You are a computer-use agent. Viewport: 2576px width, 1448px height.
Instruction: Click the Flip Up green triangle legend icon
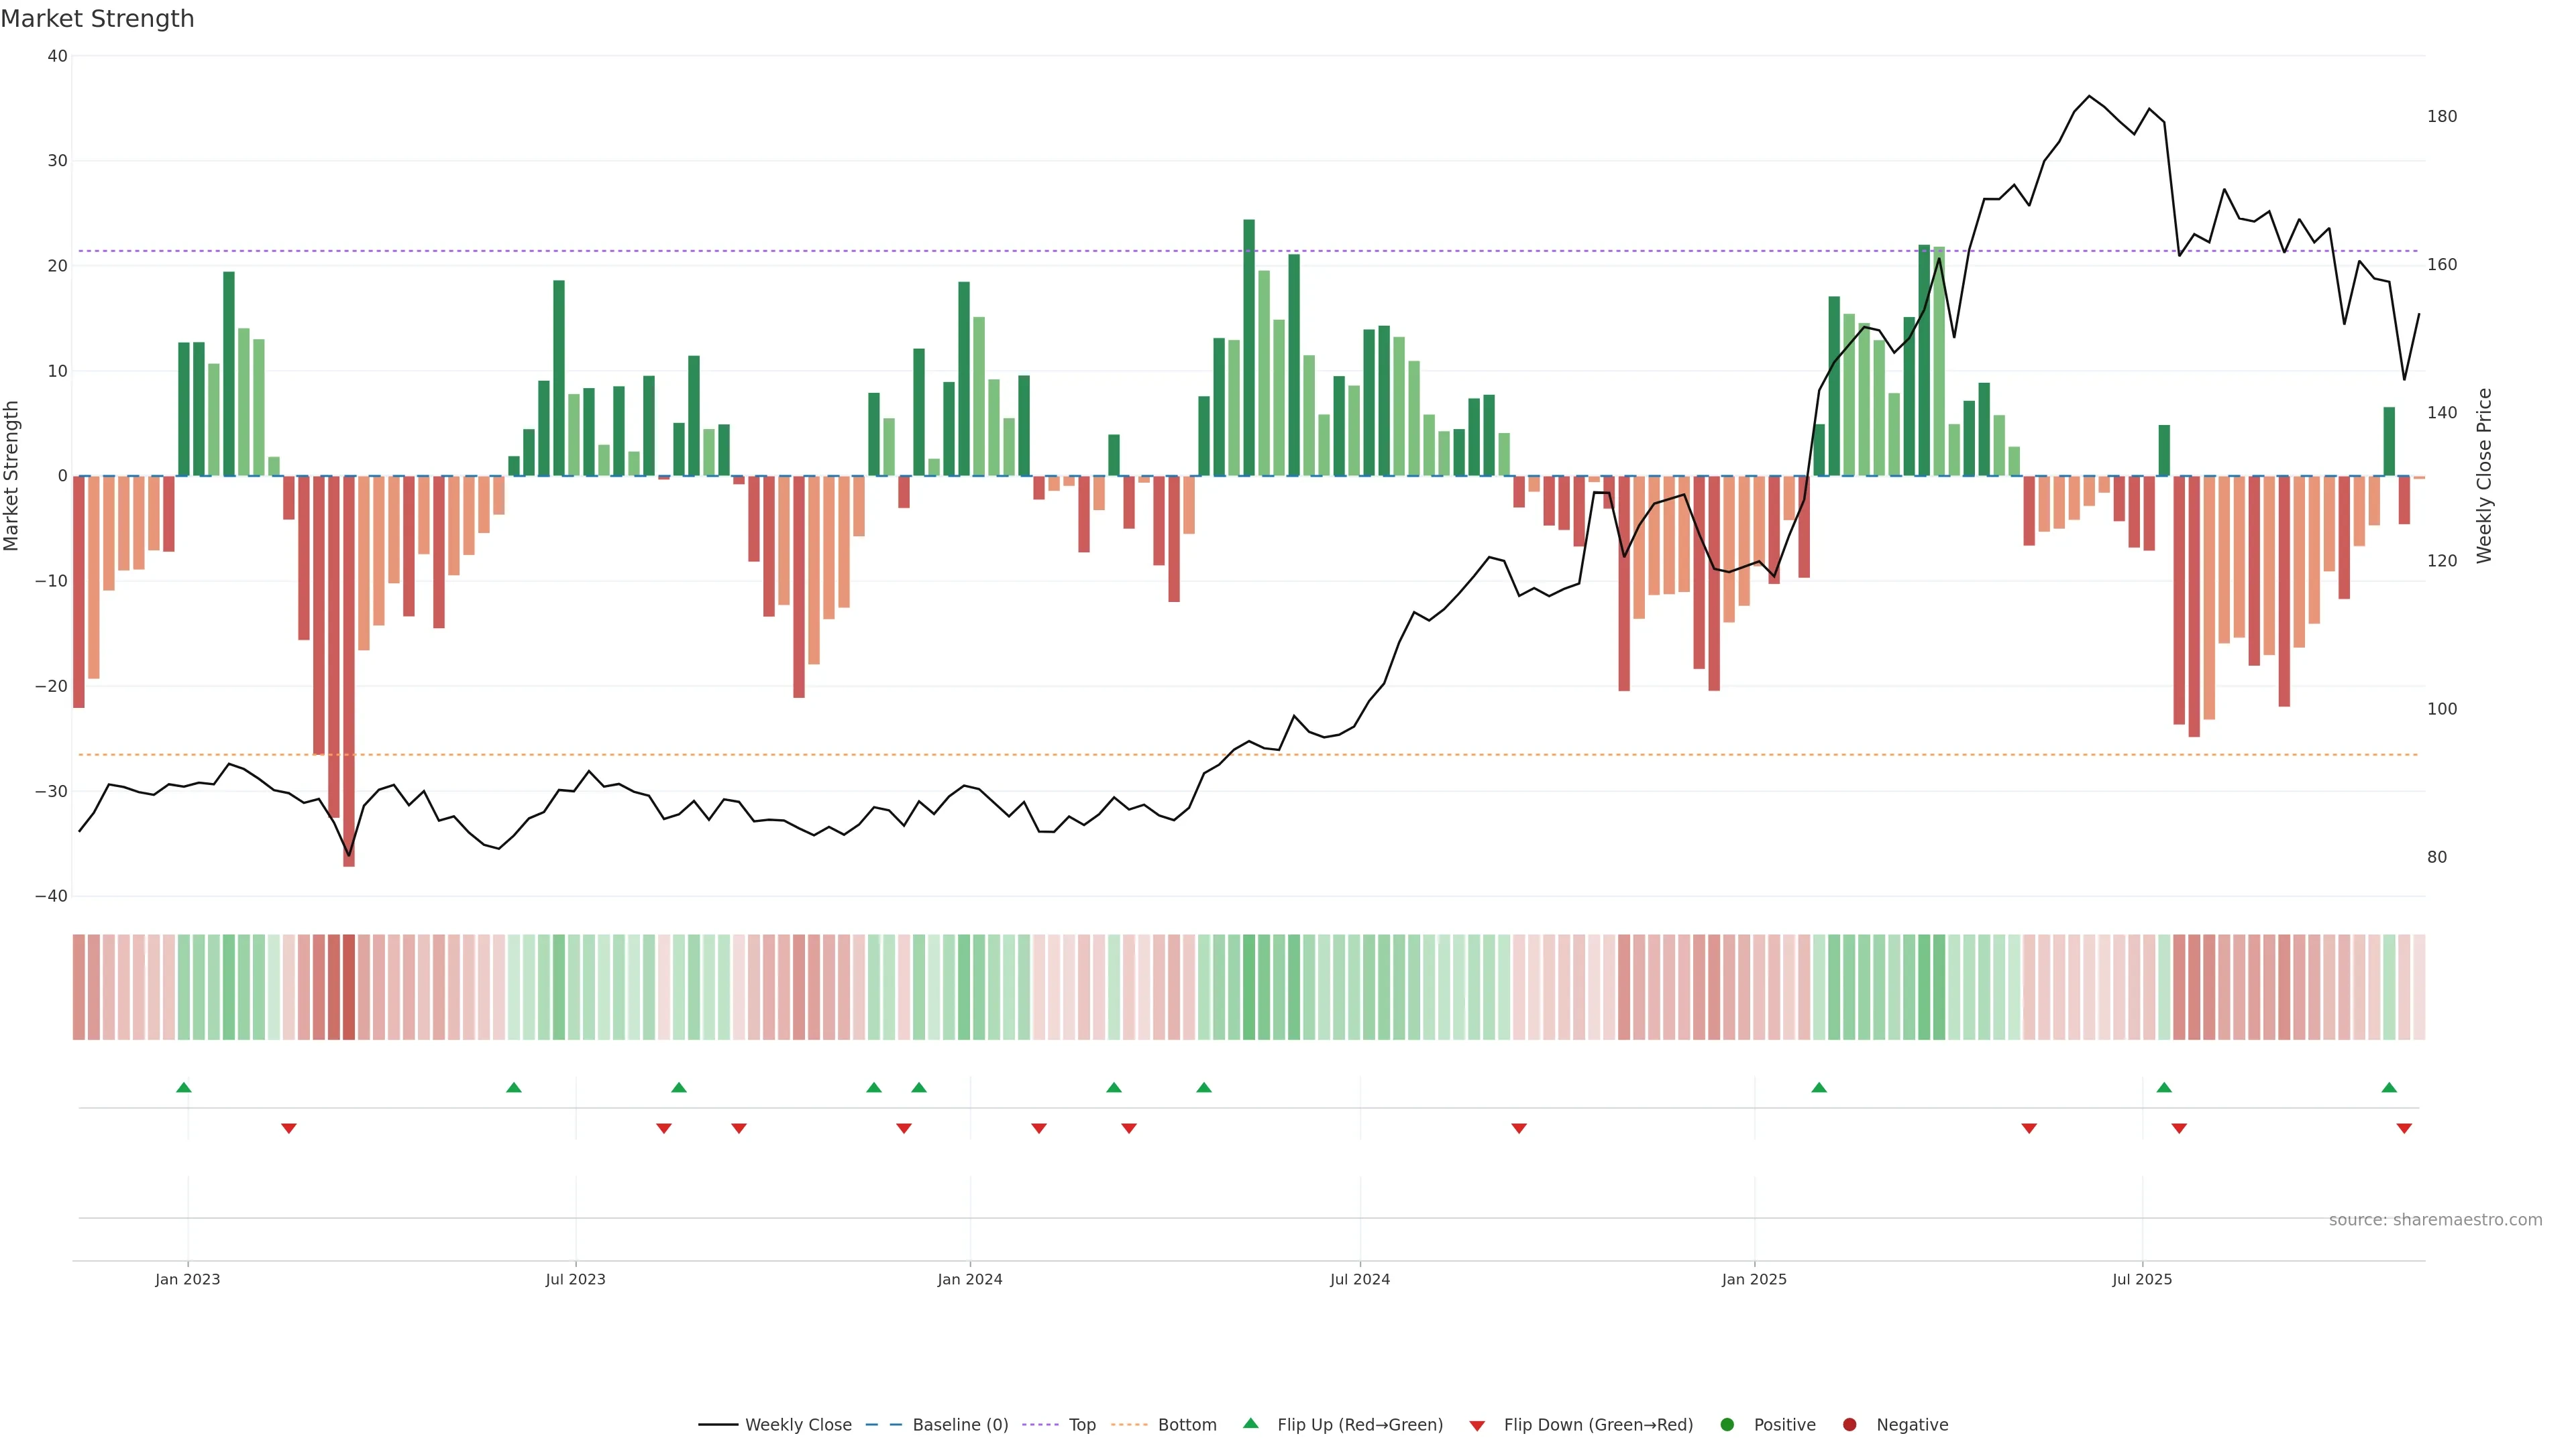coord(1250,1423)
